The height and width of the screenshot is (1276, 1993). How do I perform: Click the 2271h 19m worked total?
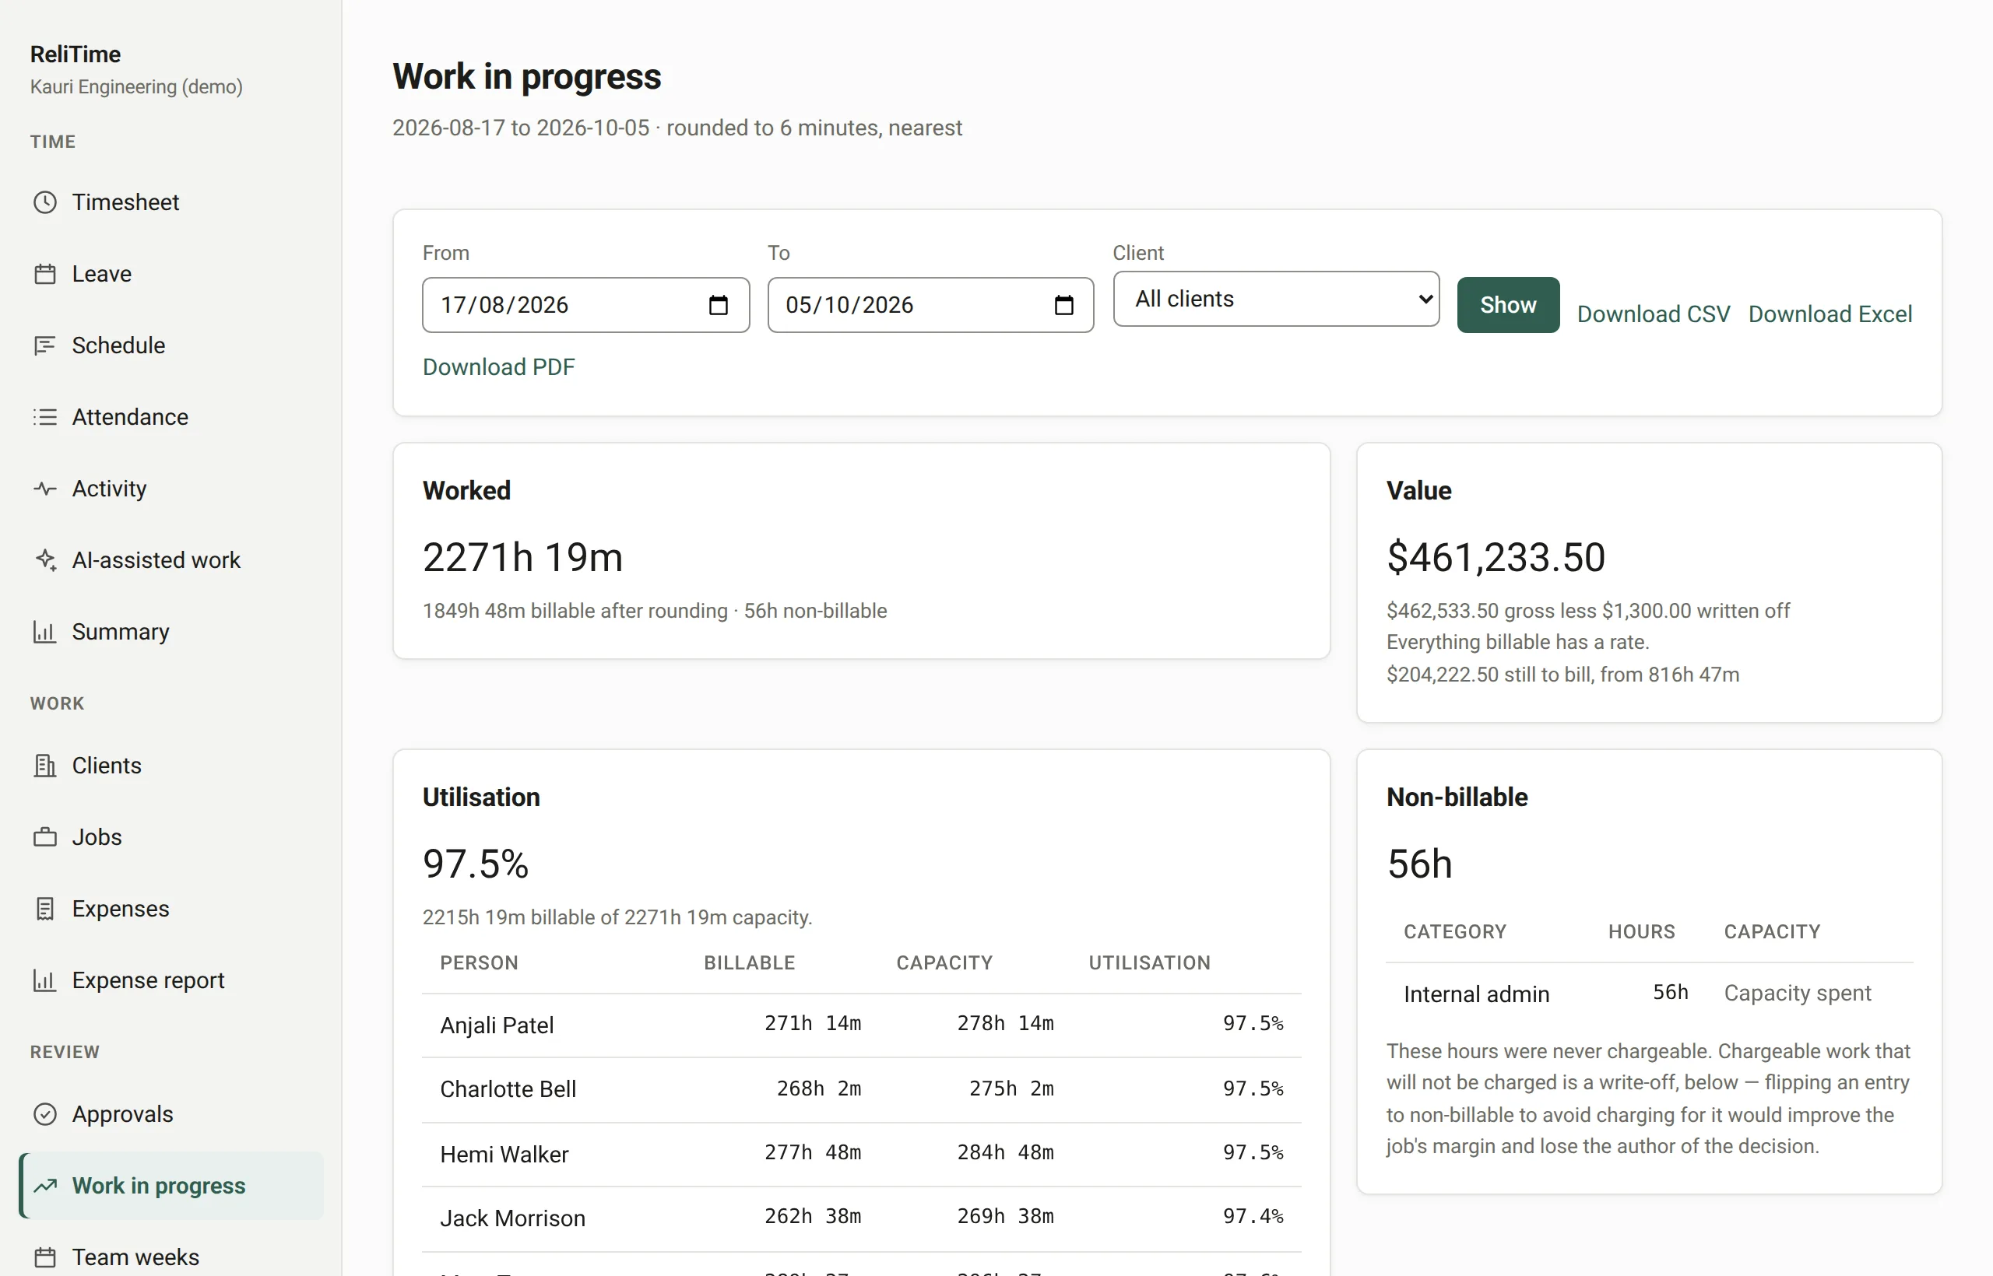click(x=522, y=557)
